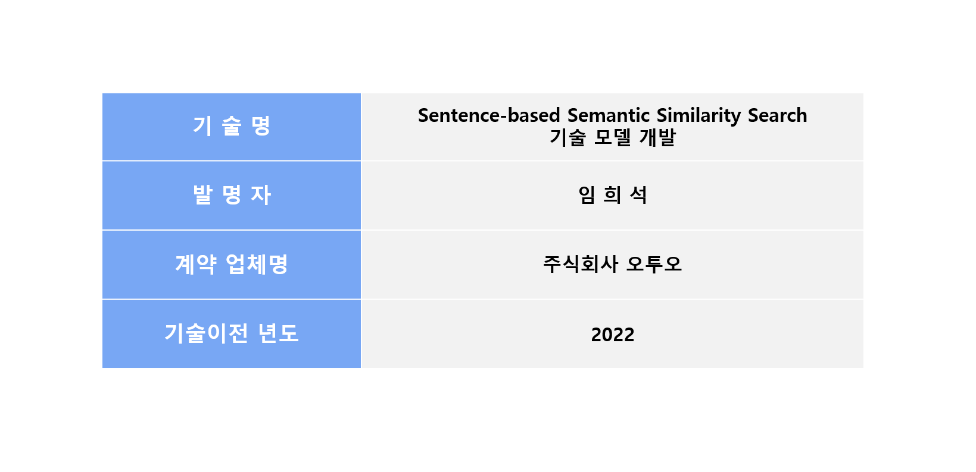Click the 계약 업체명 header cell
This screenshot has height=472, width=976.
(x=231, y=265)
